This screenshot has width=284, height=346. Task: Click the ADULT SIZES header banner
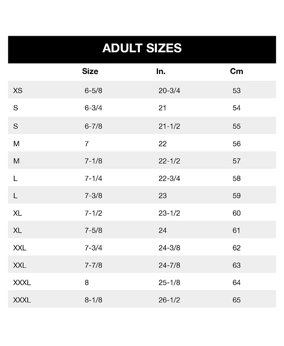[x=142, y=48]
